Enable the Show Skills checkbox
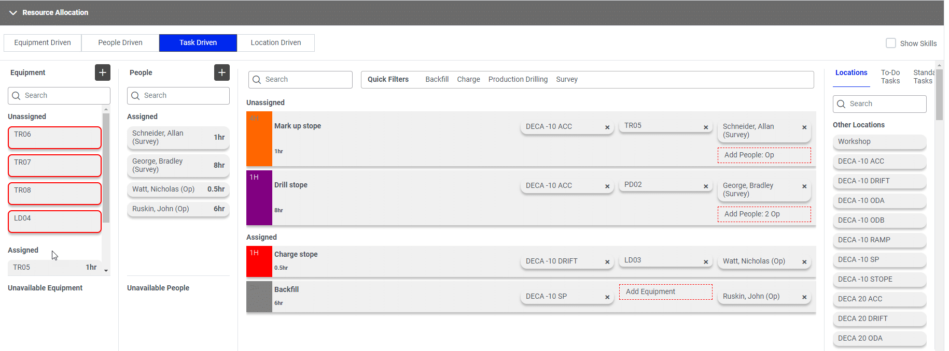 890,43
